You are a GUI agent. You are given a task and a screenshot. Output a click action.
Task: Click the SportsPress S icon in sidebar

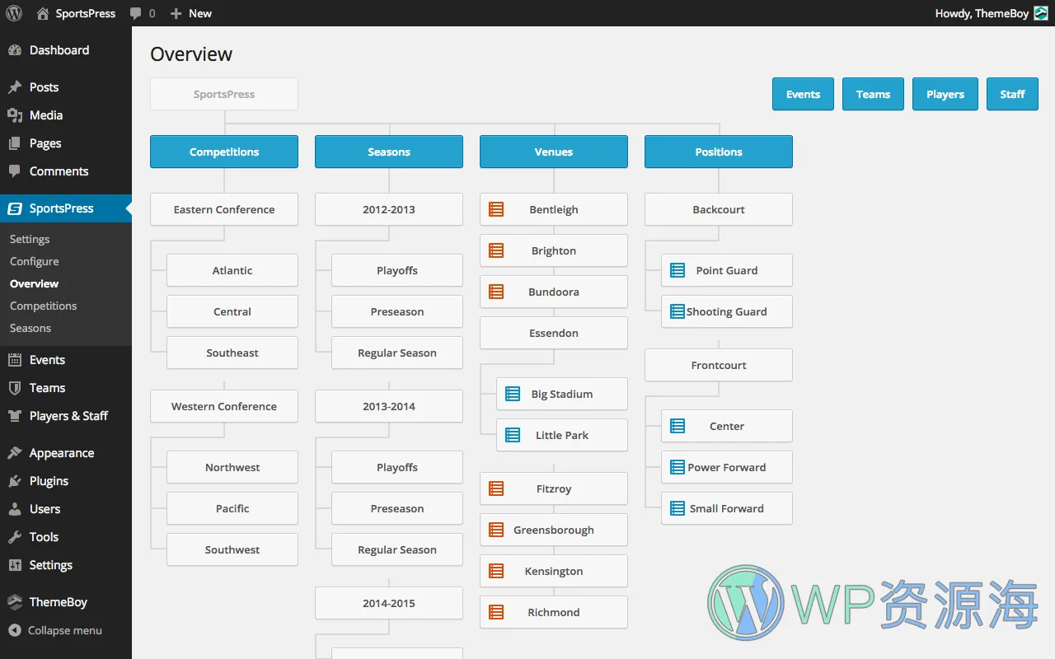(x=15, y=208)
